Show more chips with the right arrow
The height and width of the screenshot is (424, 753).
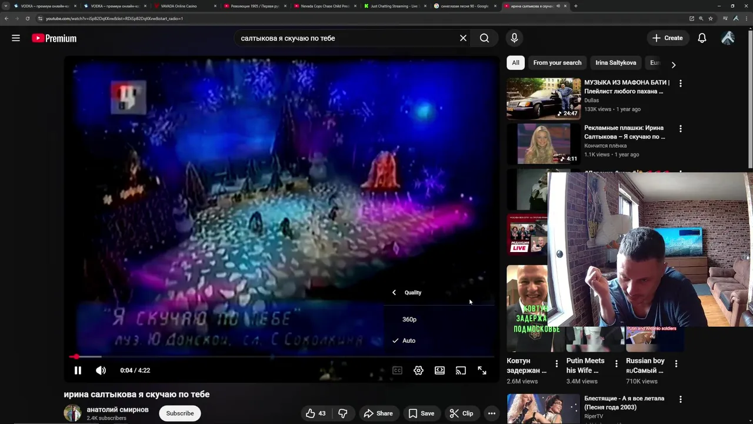[674, 65]
